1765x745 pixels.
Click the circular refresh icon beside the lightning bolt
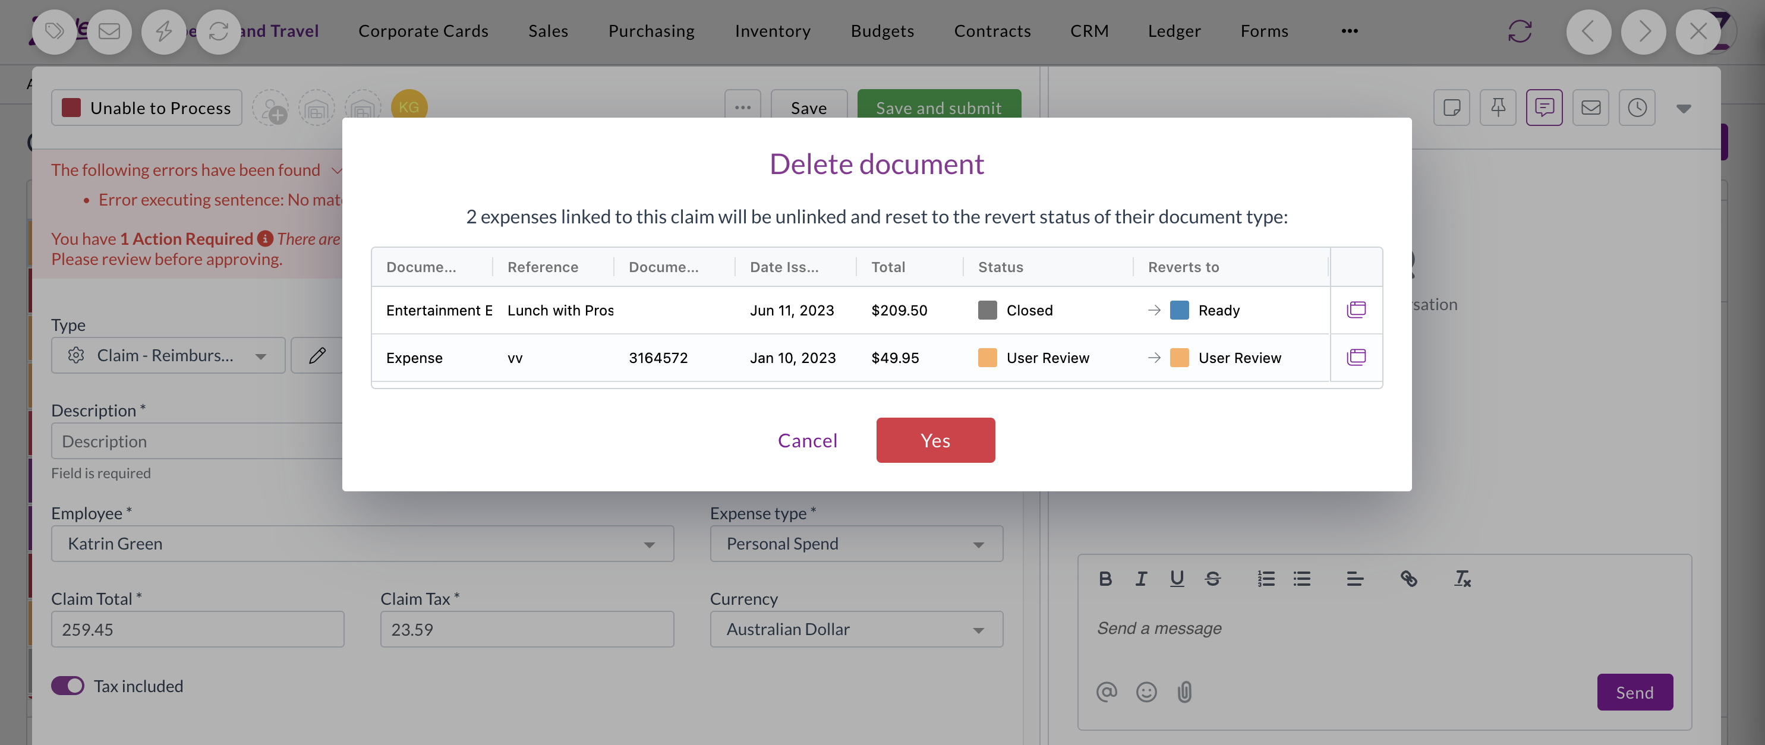point(219,31)
